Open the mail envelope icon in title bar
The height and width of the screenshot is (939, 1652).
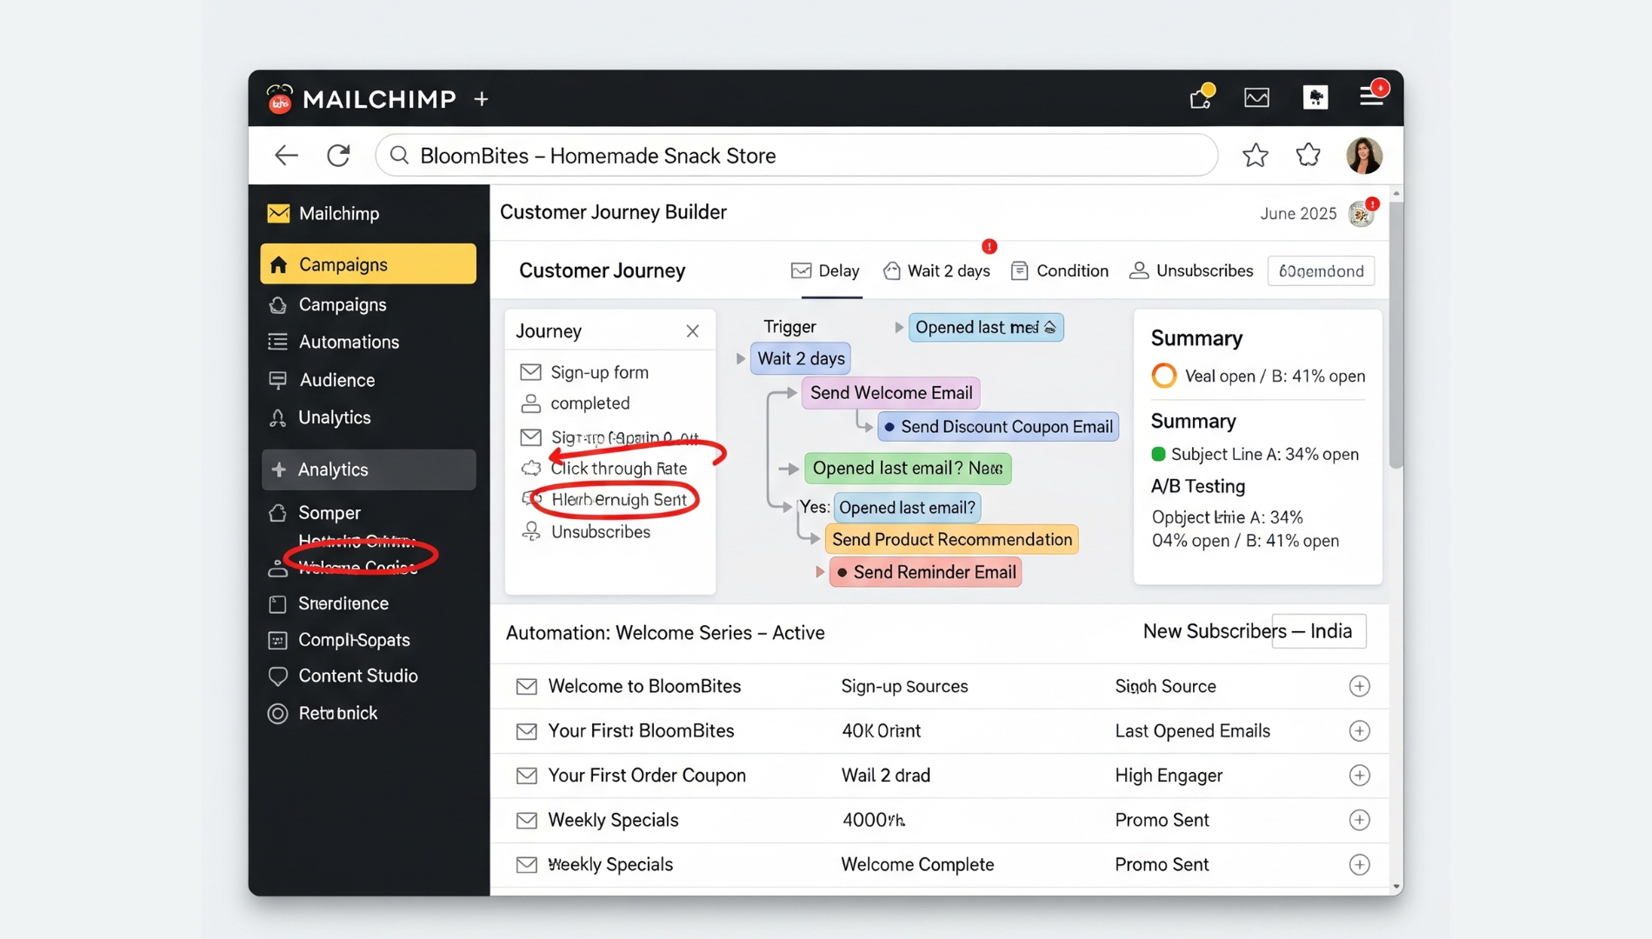point(1256,97)
